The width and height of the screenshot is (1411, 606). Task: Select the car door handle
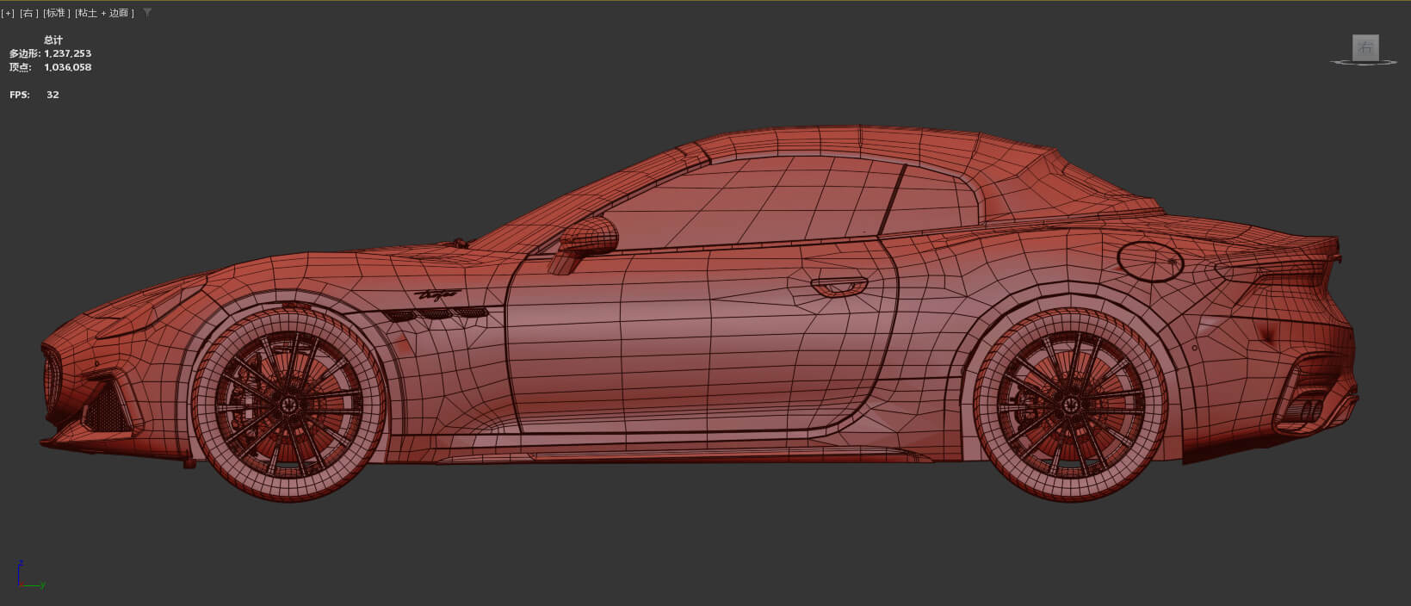click(839, 287)
